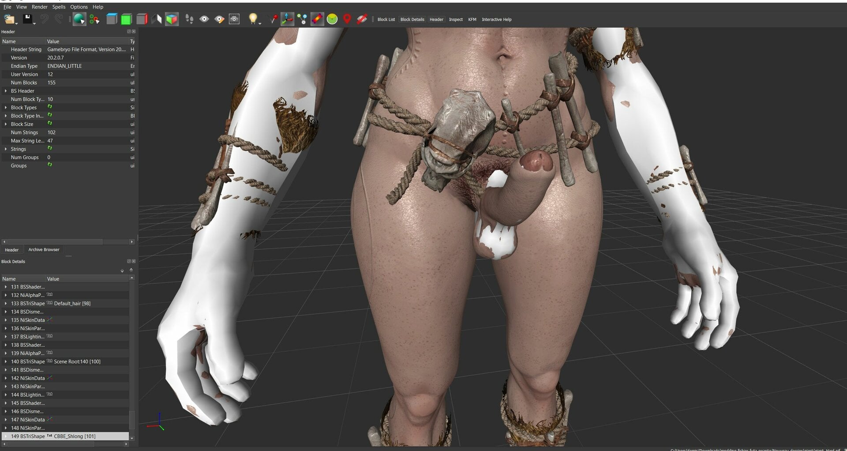Select the object picking sphere tool
847x451 pixels.
click(x=79, y=19)
